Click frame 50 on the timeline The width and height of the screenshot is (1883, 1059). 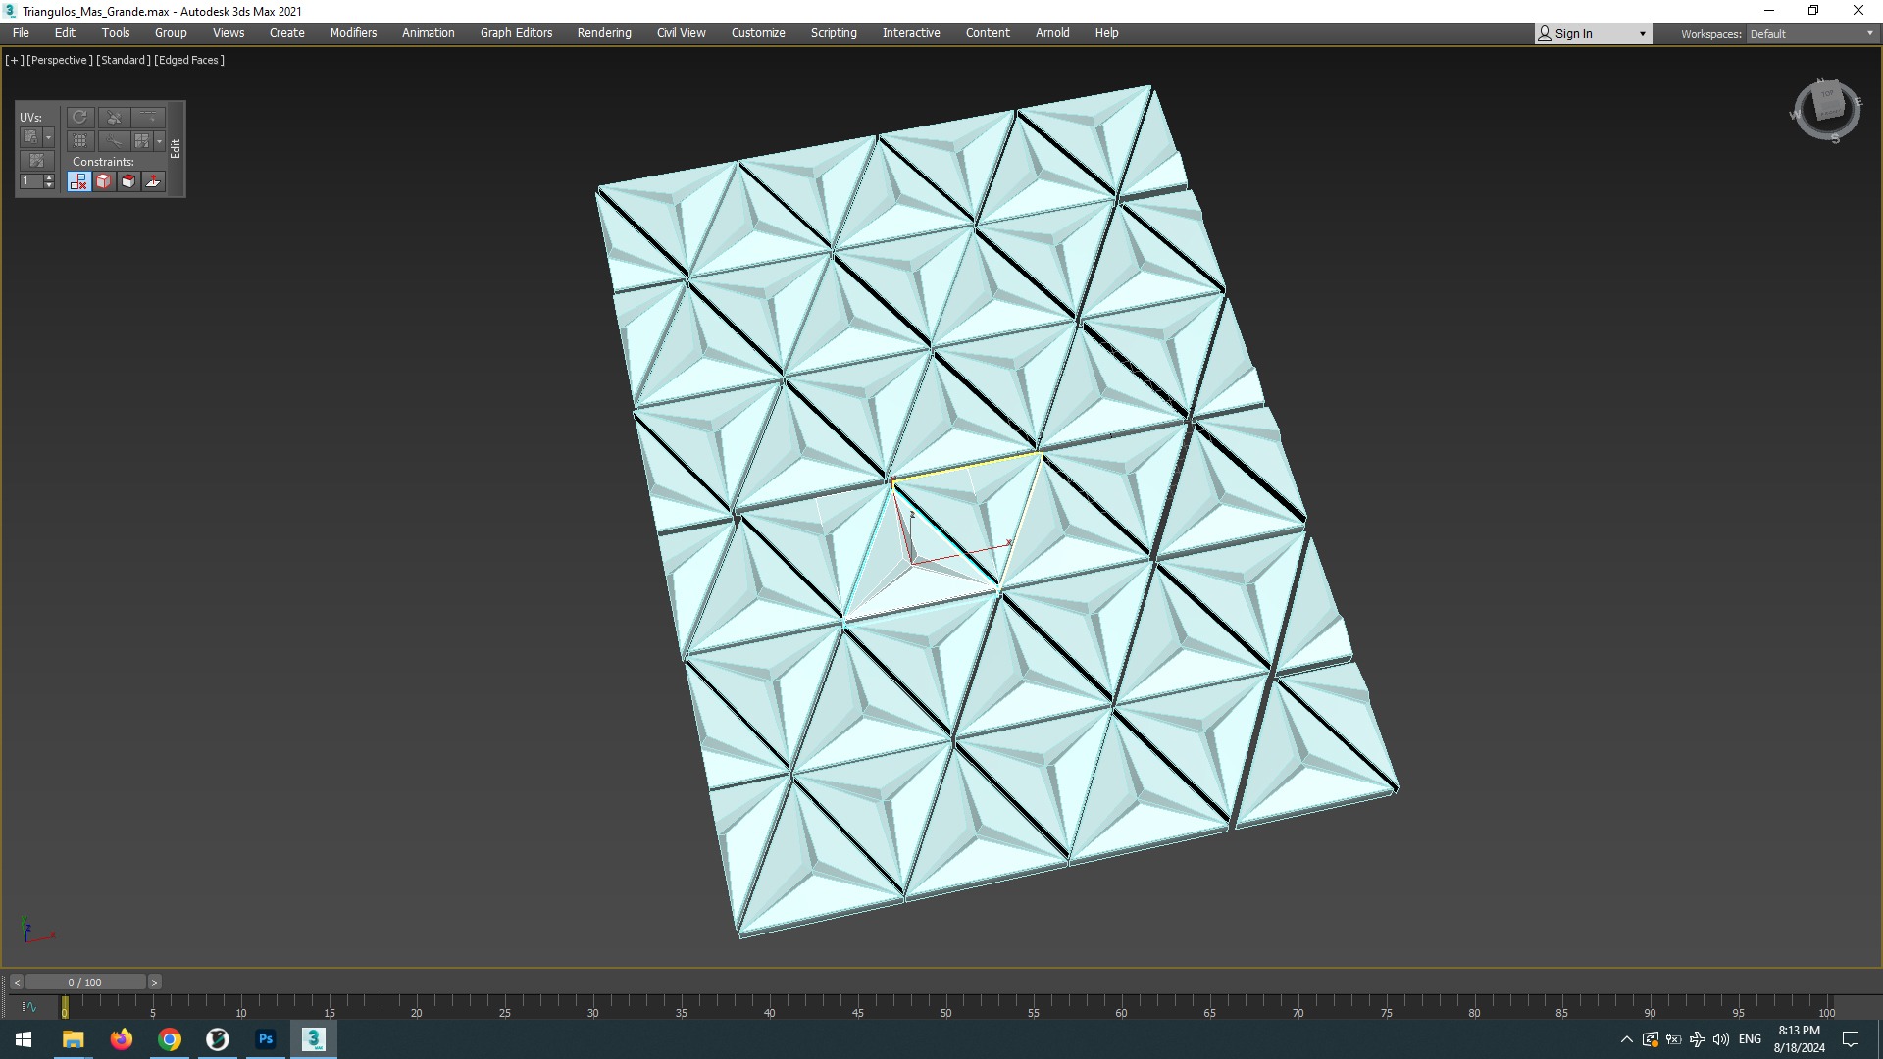tap(945, 1007)
